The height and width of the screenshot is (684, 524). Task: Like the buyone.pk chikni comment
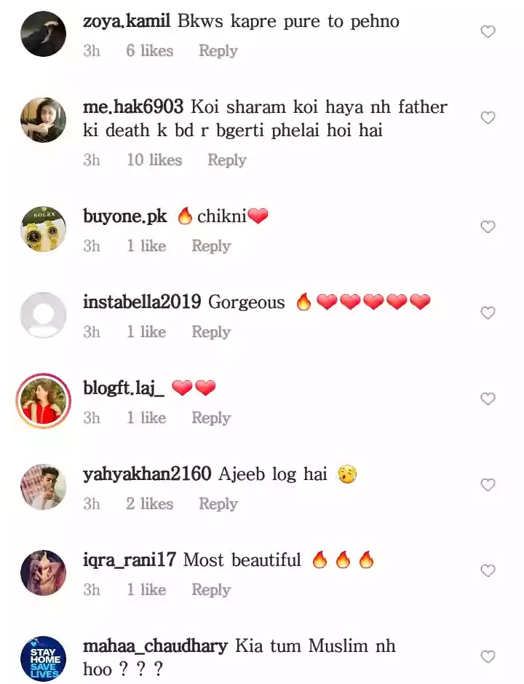(488, 227)
